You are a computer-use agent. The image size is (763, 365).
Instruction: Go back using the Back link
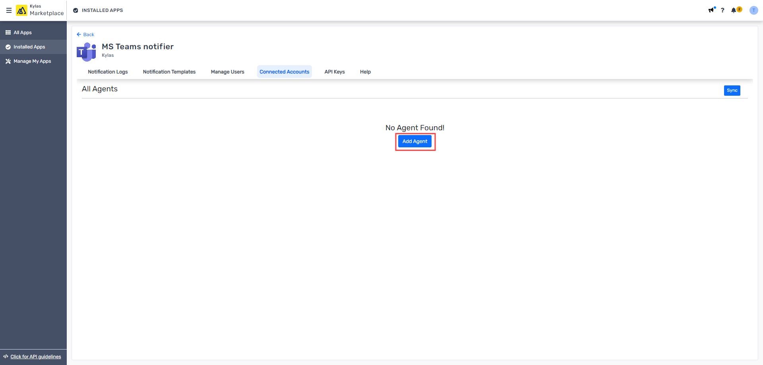point(85,35)
